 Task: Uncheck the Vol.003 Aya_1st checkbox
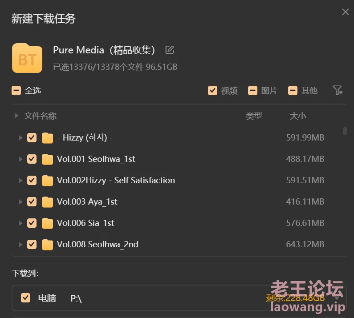coord(32,201)
